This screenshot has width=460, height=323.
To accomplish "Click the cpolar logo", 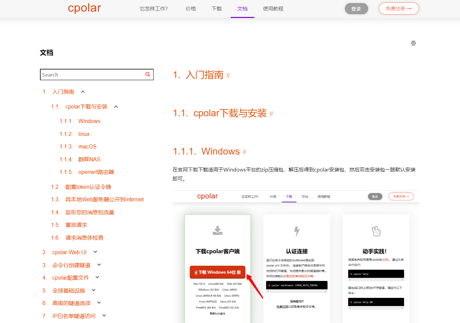I will 84,8.
